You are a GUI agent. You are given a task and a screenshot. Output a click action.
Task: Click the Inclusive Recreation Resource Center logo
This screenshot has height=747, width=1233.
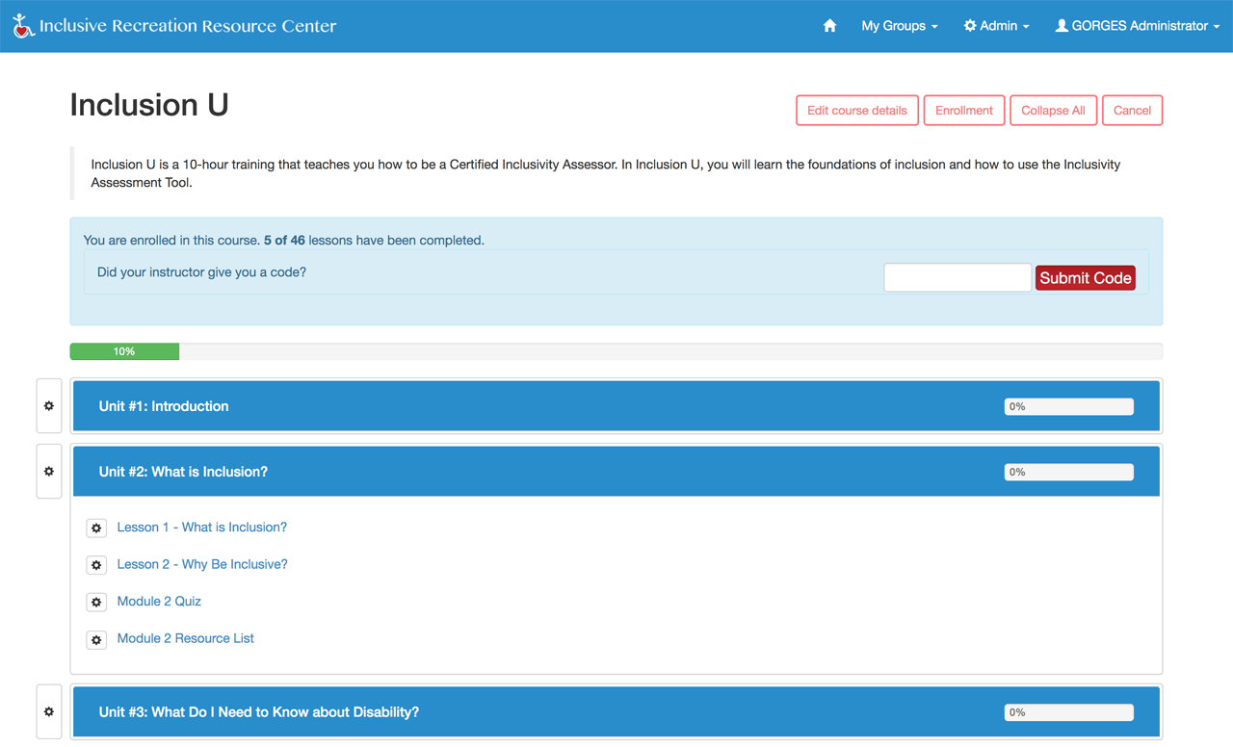pyautogui.click(x=174, y=26)
